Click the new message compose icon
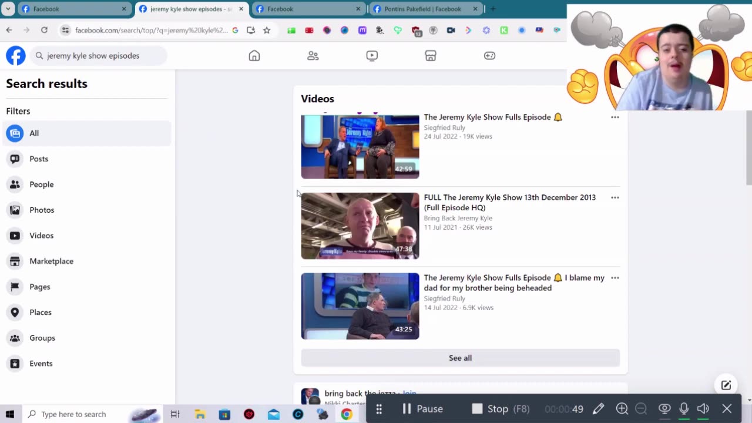Image resolution: width=752 pixels, height=423 pixels. (x=726, y=385)
